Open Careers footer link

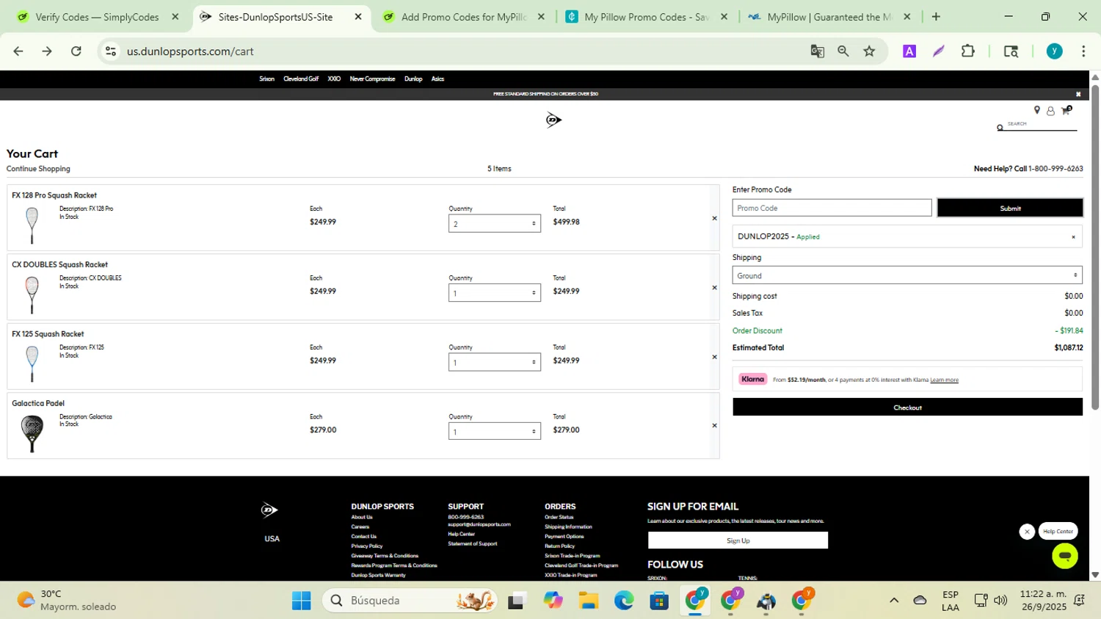(x=360, y=526)
